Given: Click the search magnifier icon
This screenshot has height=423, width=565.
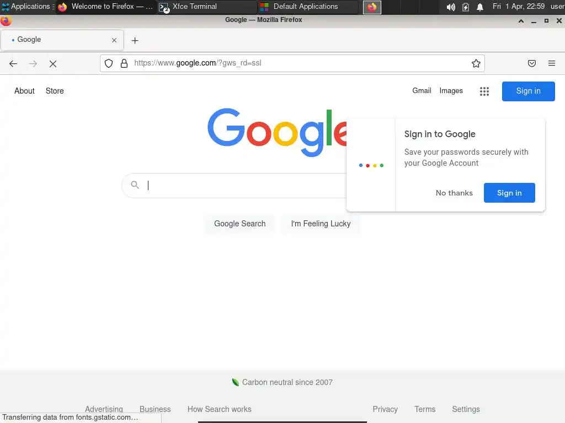Looking at the screenshot, I should [135, 185].
